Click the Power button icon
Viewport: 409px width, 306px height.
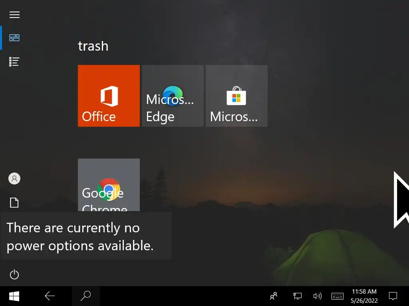pos(14,275)
